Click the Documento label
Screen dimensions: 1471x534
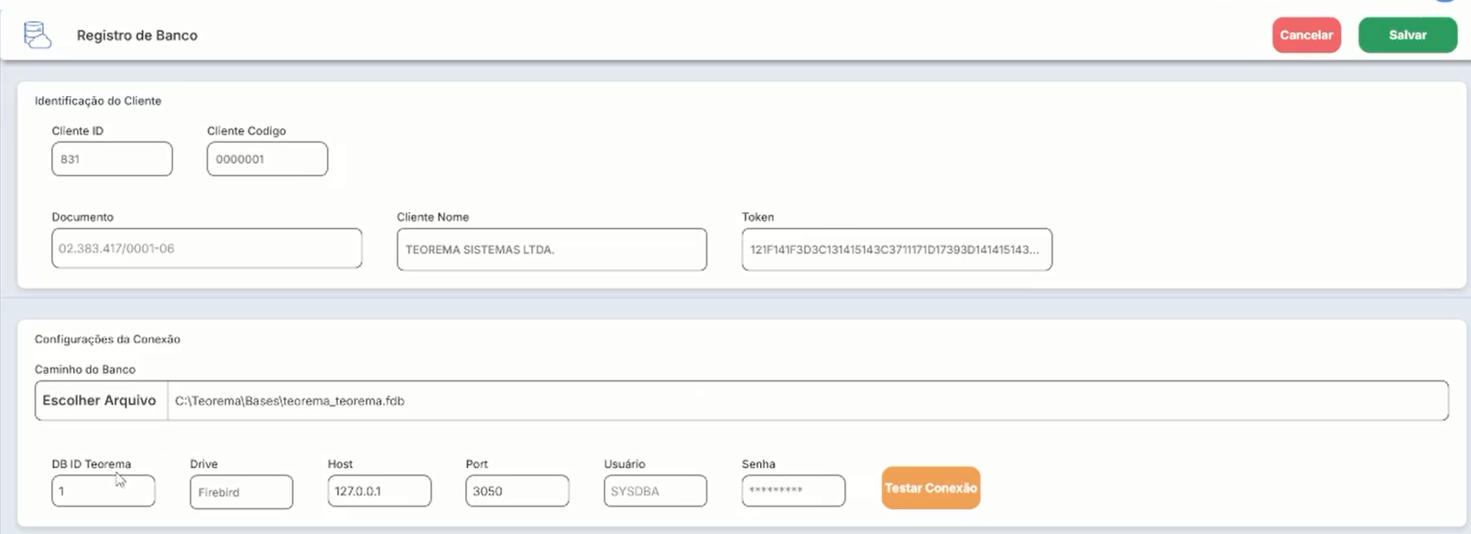pos(82,217)
